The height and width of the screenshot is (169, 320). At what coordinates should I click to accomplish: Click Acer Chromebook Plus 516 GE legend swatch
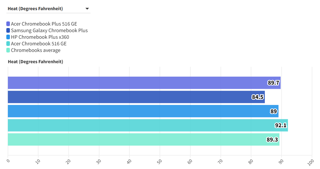coord(8,24)
